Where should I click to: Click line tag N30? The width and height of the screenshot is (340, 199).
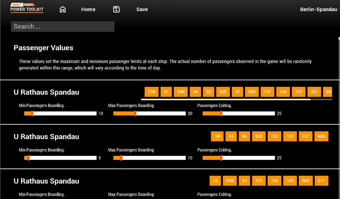tap(321, 136)
